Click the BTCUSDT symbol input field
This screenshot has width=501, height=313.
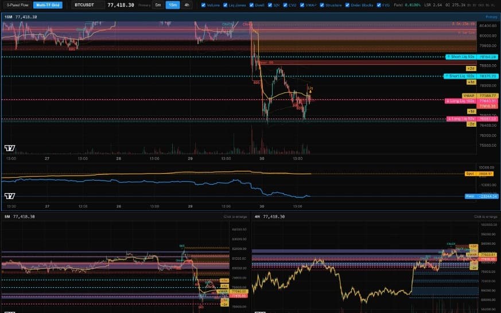88,5
